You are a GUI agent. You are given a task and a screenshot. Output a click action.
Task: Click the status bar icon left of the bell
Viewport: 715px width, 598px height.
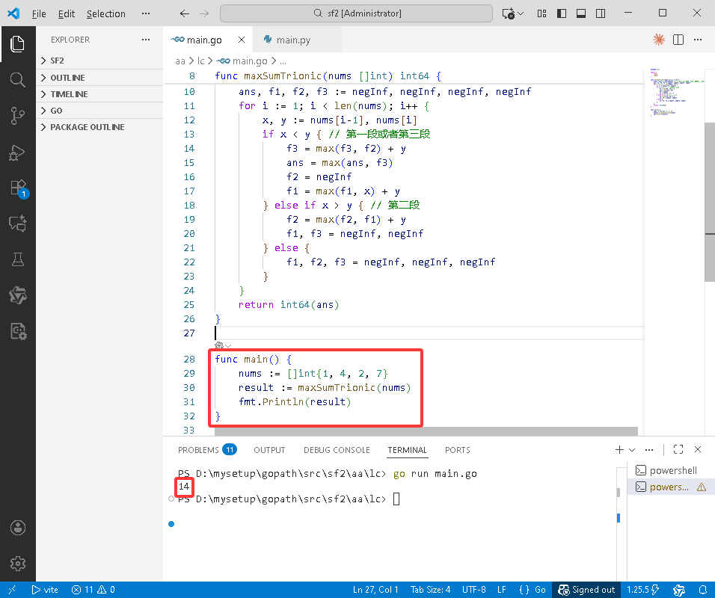679,590
